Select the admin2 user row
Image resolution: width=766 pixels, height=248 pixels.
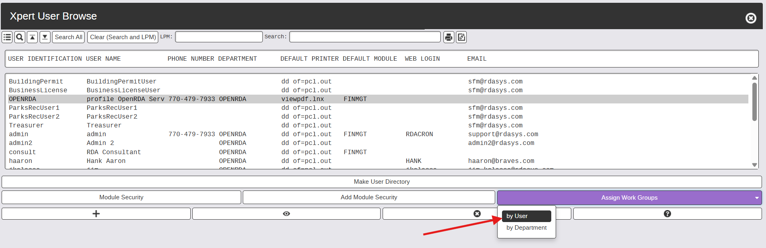point(378,143)
